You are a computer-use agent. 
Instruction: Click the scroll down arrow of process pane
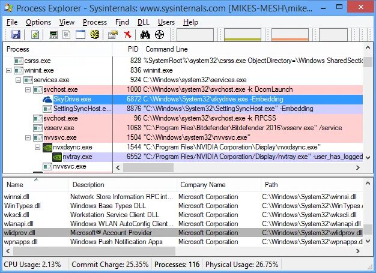click(368, 158)
